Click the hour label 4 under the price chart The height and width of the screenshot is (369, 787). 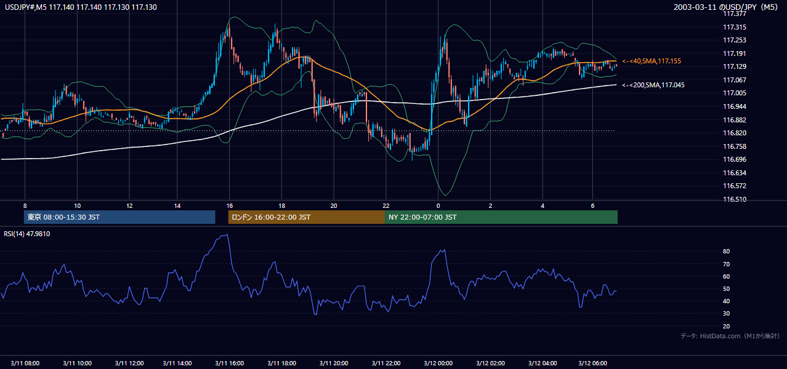click(x=543, y=205)
